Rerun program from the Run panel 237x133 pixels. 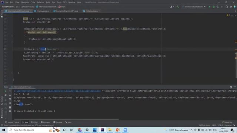point(6,91)
